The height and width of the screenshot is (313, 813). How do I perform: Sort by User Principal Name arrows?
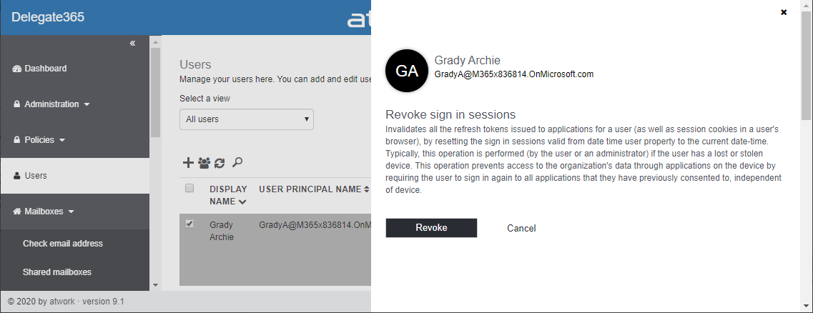click(x=366, y=189)
